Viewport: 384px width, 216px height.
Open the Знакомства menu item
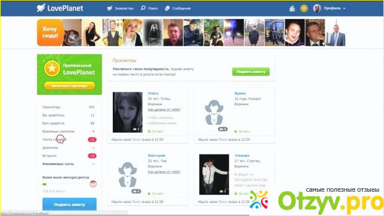[121, 8]
